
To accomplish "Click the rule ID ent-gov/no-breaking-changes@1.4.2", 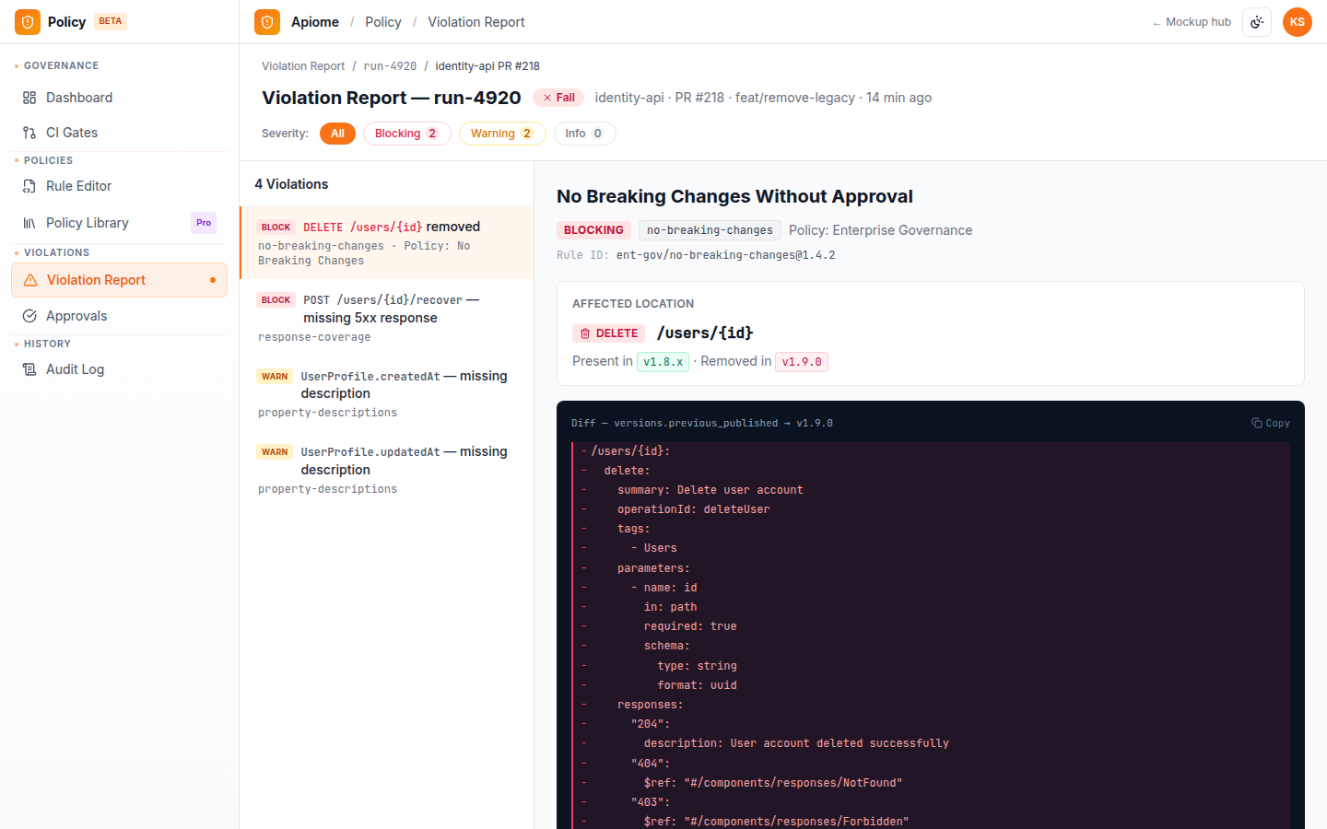I will click(726, 255).
